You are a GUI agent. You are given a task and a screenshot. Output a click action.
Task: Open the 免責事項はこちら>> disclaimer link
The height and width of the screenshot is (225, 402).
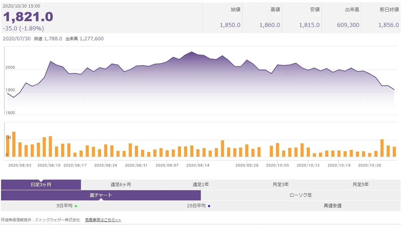pyautogui.click(x=103, y=220)
